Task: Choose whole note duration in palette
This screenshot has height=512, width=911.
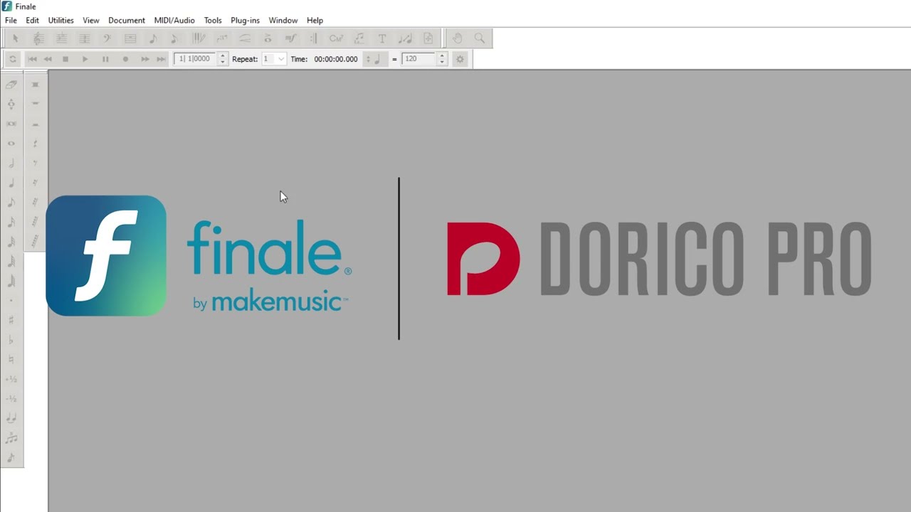Action: 11,143
